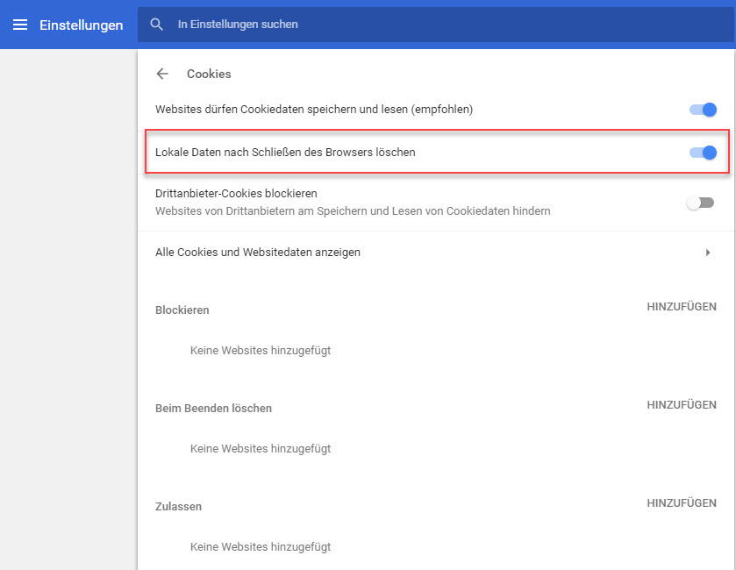736x570 pixels.
Task: Click 'Websites dürfen Cookiedaten speichern und lesen' label
Action: pos(314,110)
